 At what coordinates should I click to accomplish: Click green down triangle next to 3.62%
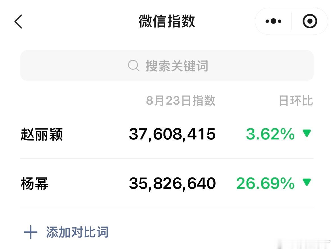[307, 134]
